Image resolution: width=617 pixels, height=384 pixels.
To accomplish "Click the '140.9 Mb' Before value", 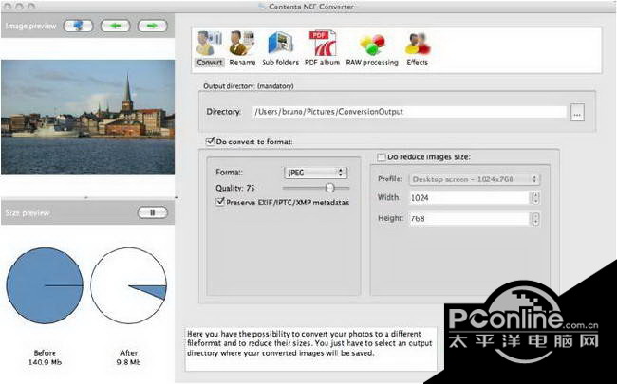I will [x=45, y=362].
